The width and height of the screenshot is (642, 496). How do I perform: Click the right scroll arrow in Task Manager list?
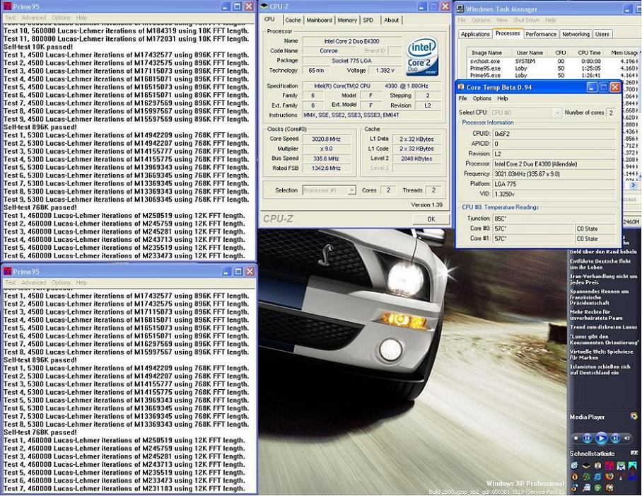(634, 185)
